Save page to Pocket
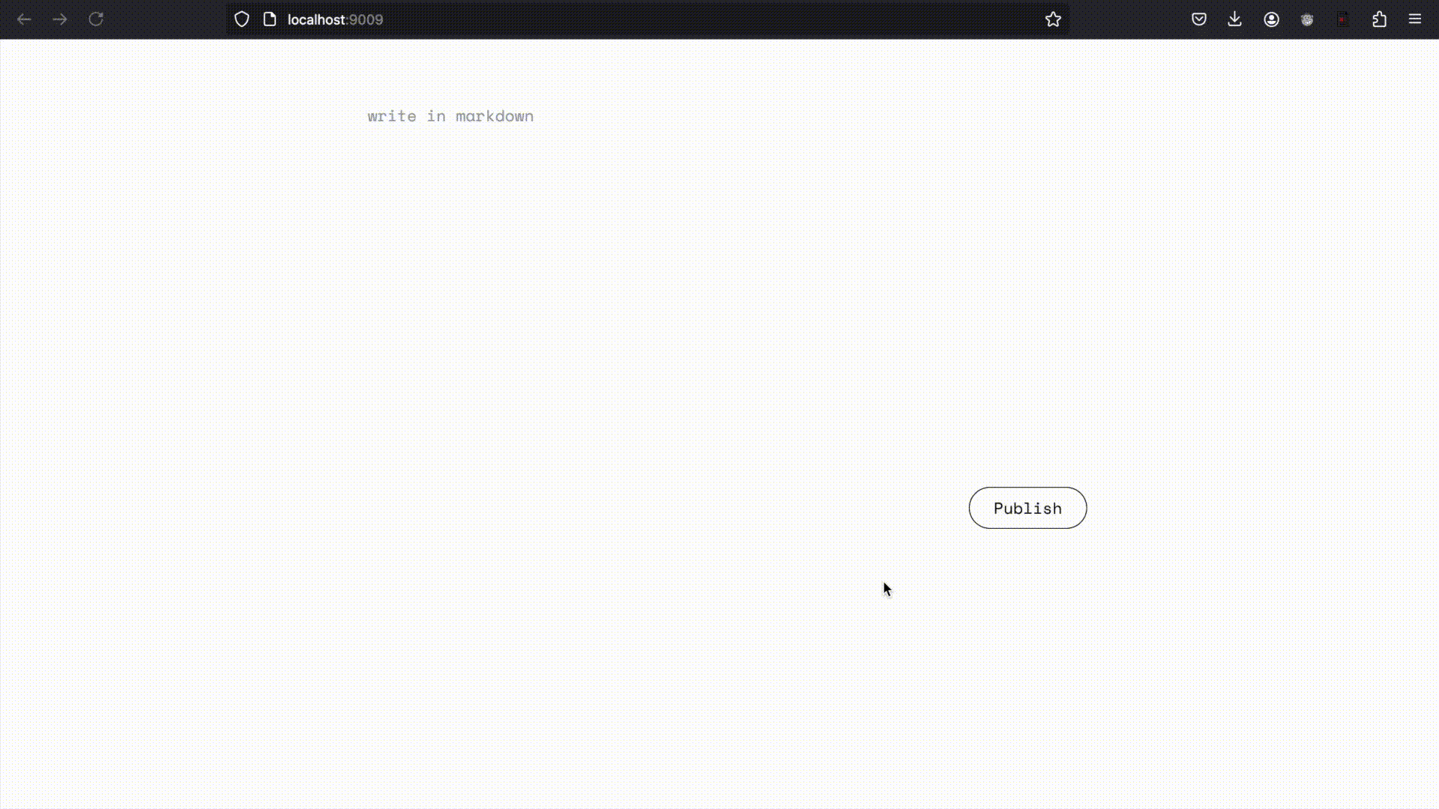This screenshot has width=1439, height=809. [1198, 19]
